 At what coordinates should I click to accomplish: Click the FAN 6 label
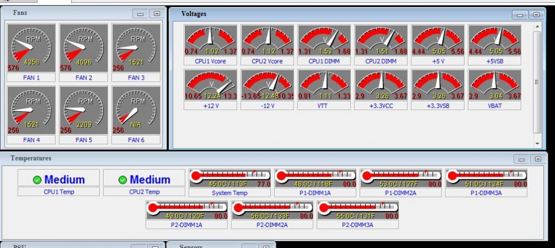click(136, 139)
